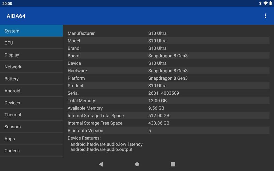Tap the Android home circle button
Viewport: 274px width, 171px height.
tap(137, 164)
